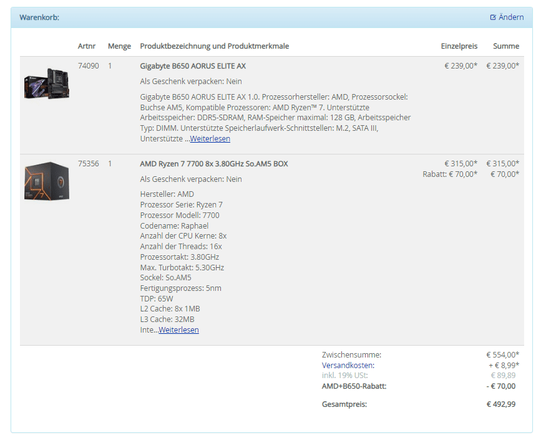Click the inkl. 19% USt label

345,376
